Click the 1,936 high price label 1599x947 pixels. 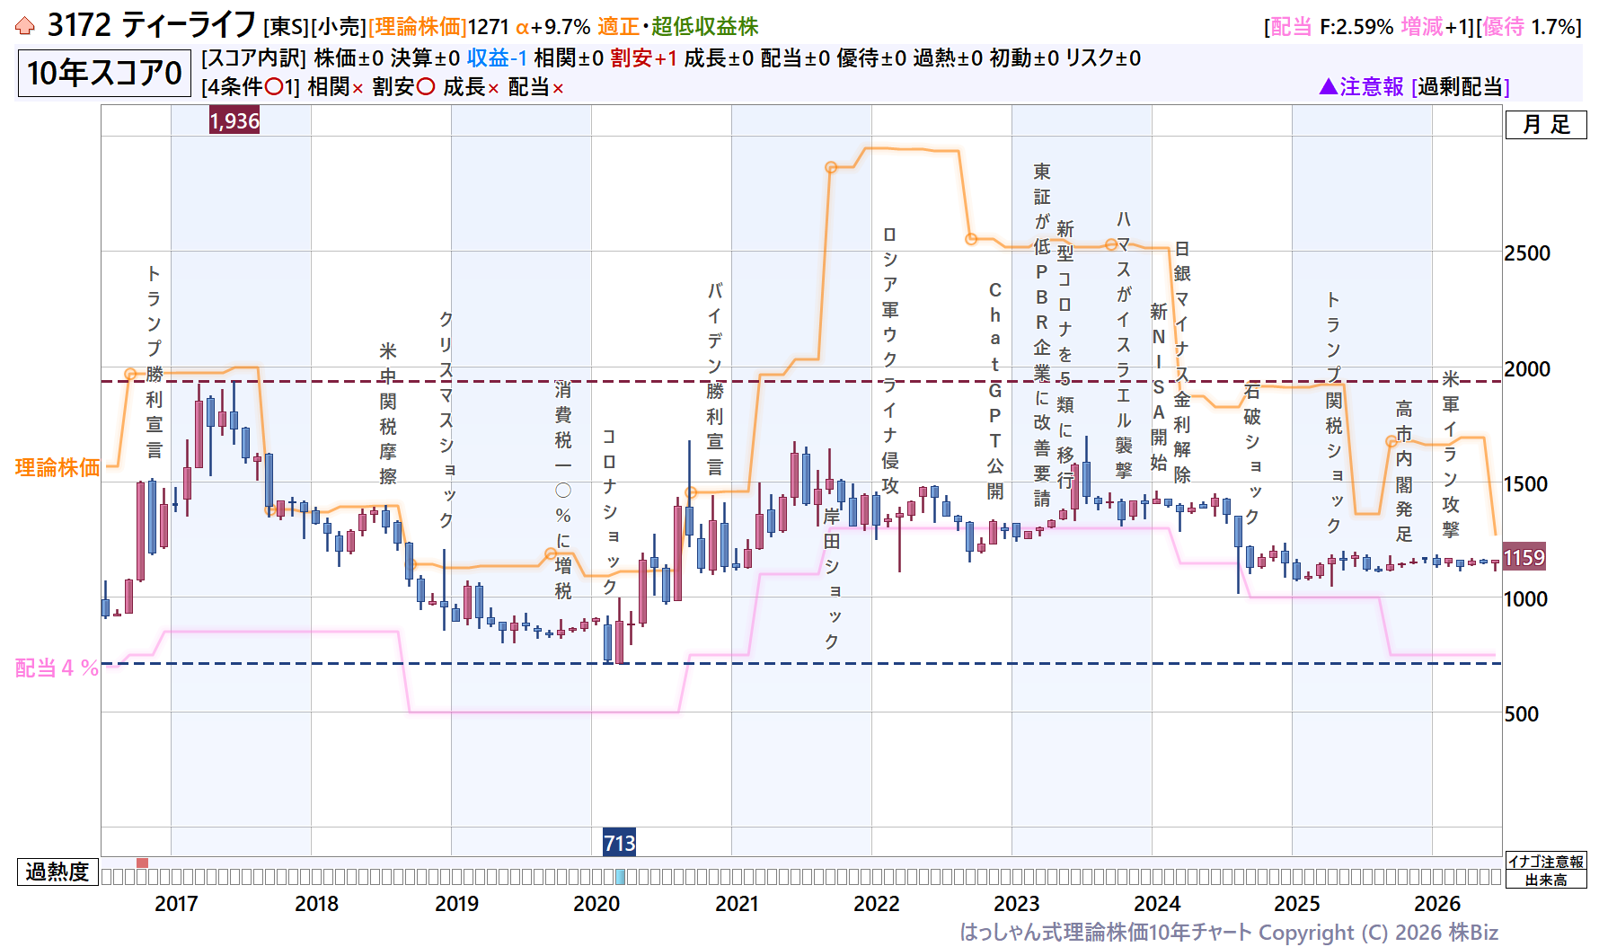(x=234, y=120)
